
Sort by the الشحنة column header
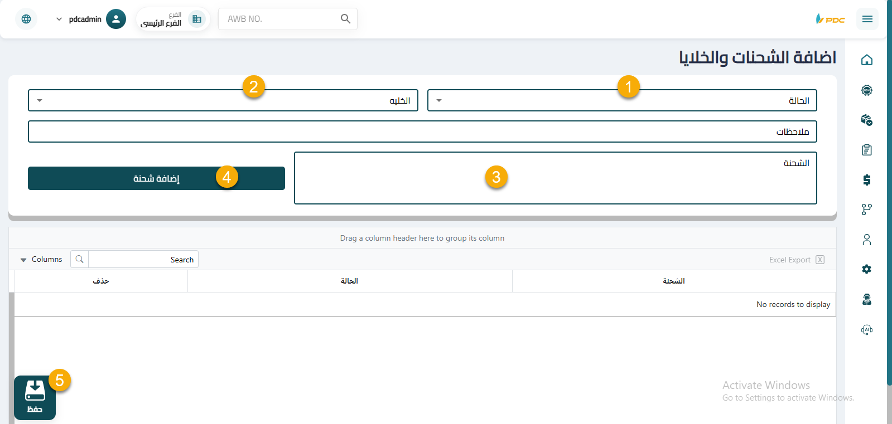coord(674,281)
